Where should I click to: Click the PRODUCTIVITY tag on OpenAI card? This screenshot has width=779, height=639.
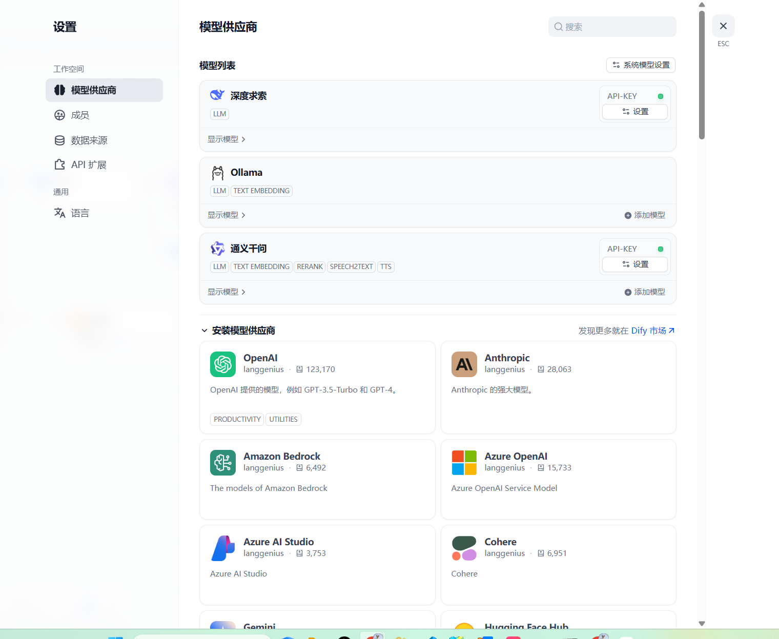(x=237, y=419)
